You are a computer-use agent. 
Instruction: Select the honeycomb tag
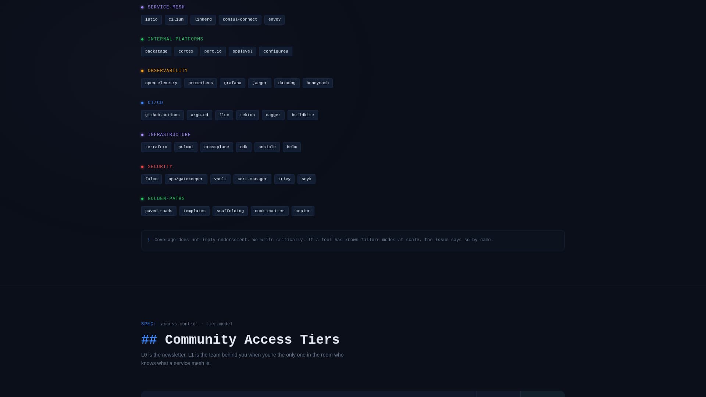(317, 83)
